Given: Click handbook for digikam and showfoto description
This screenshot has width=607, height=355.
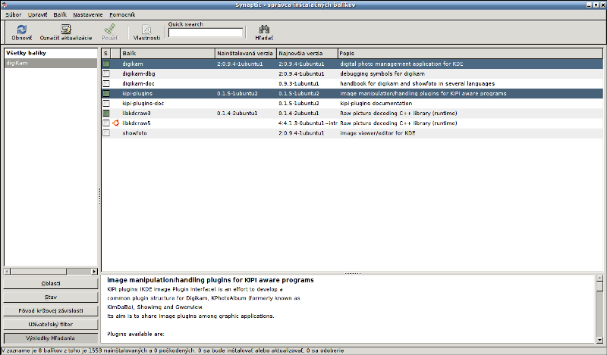Looking at the screenshot, I should pyautogui.click(x=417, y=84).
